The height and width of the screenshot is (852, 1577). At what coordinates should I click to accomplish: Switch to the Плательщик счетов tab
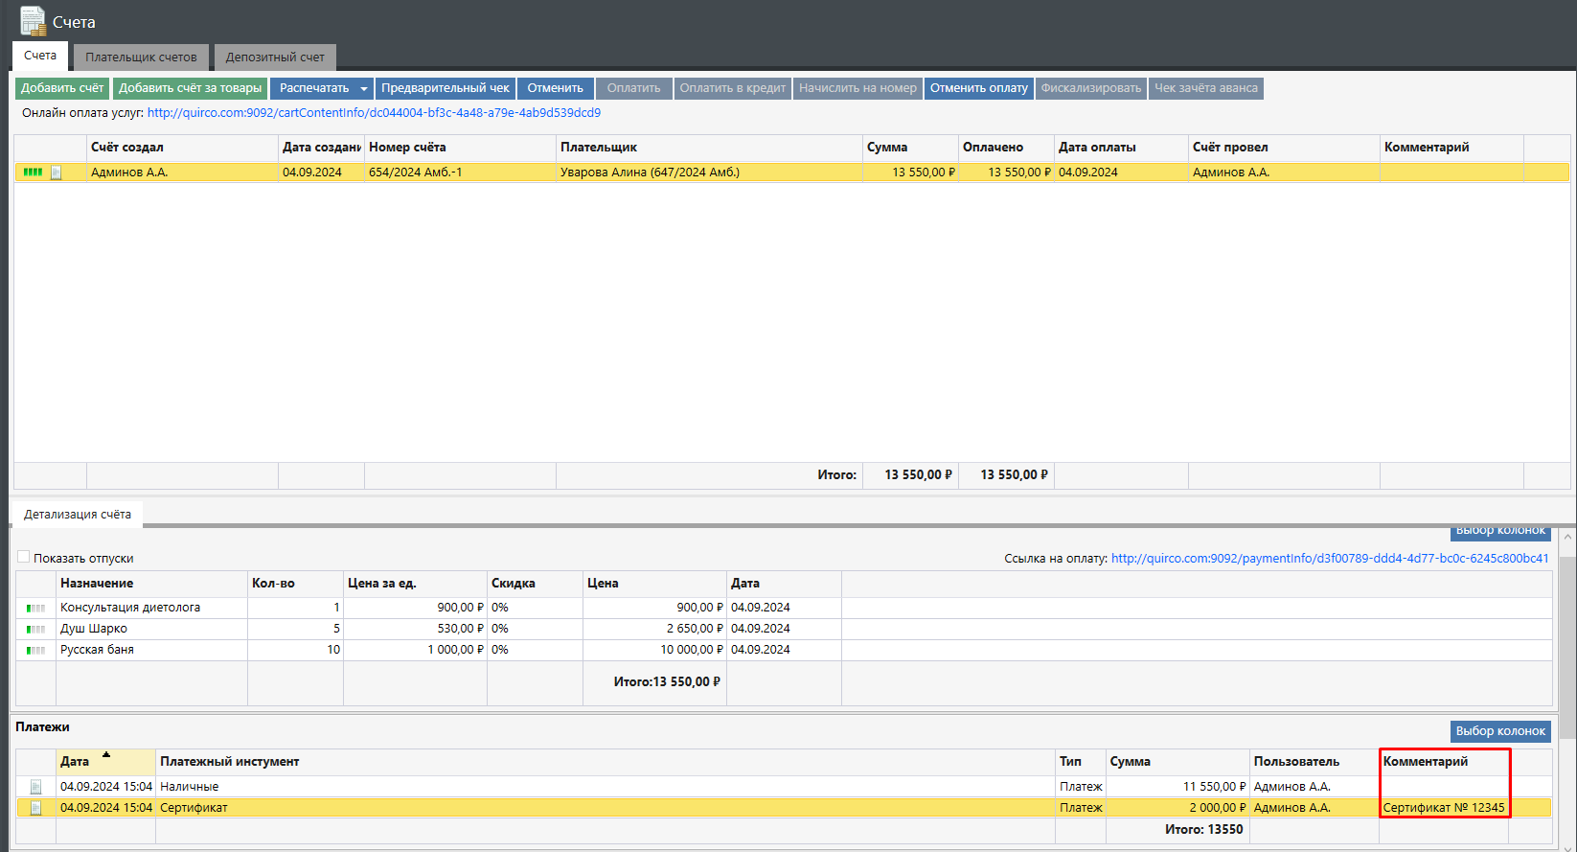click(141, 58)
